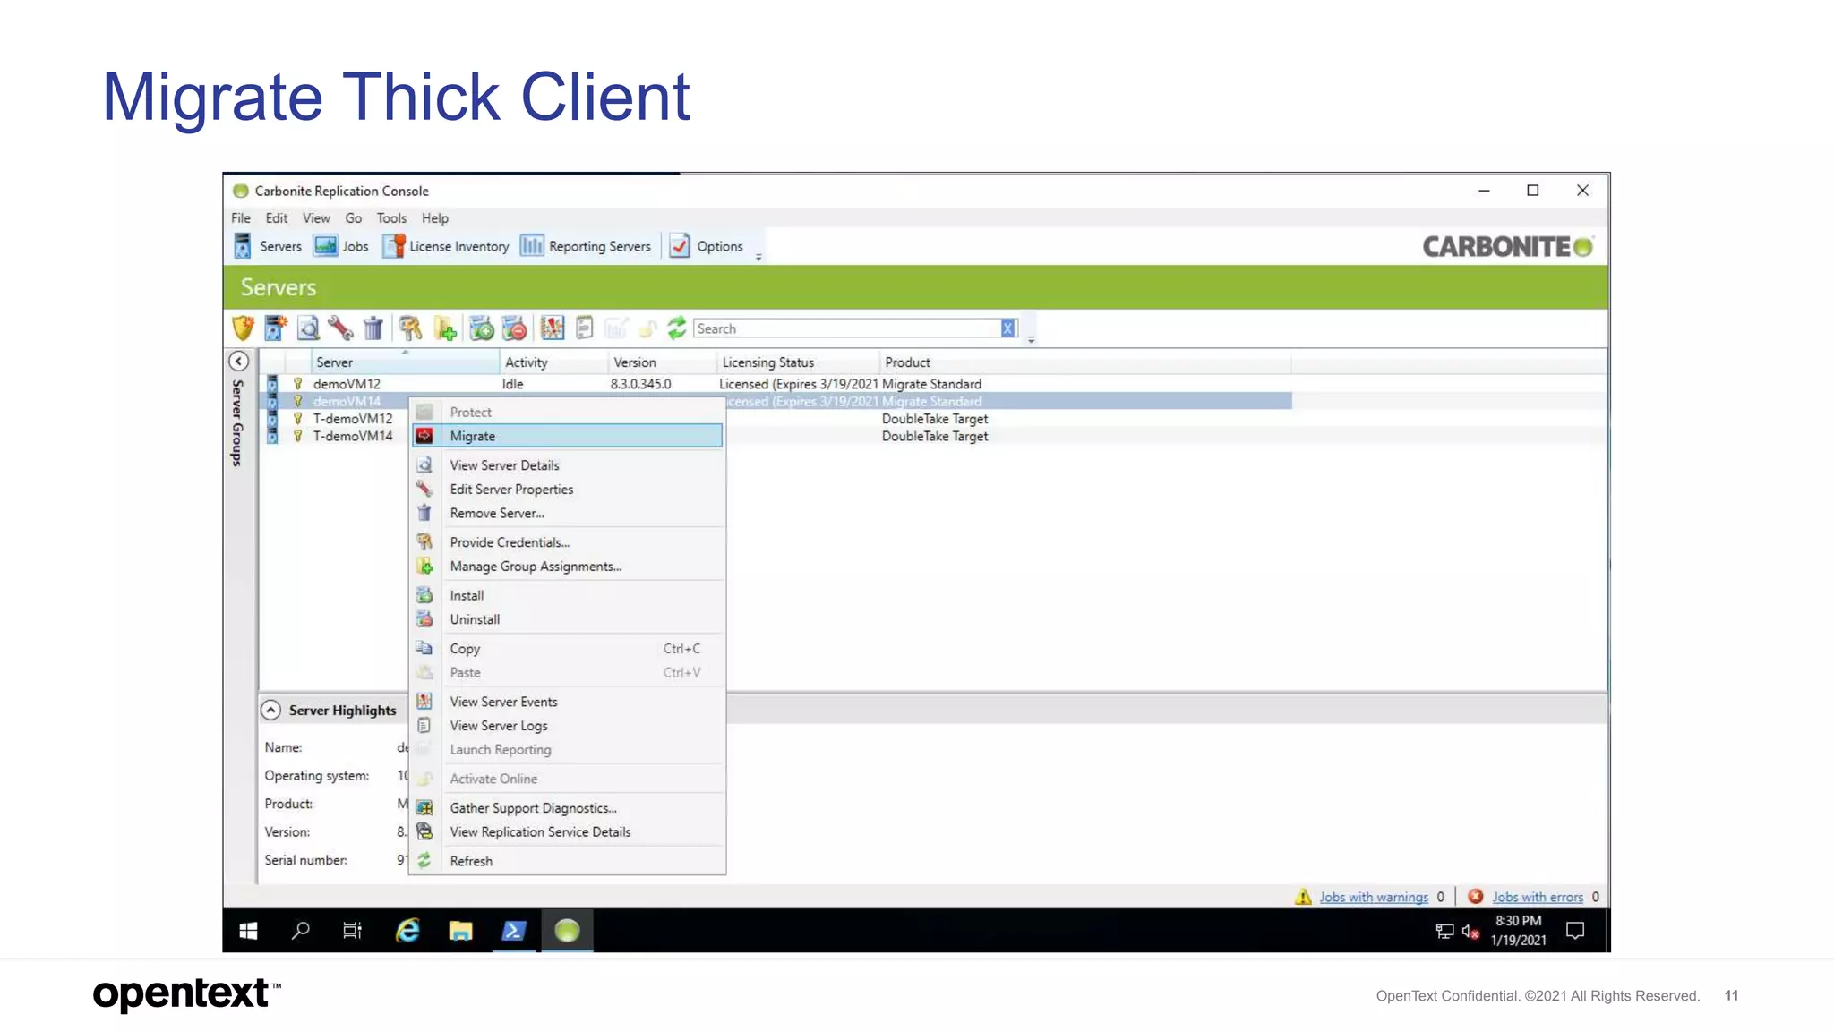
Task: Expand the servers toolbar overflow arrow
Action: pos(1032,339)
